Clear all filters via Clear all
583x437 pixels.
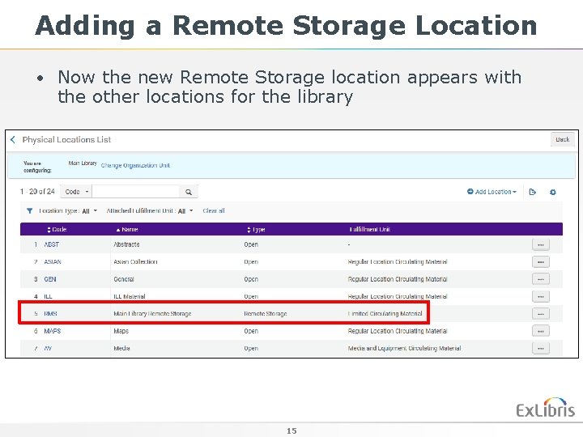214,210
